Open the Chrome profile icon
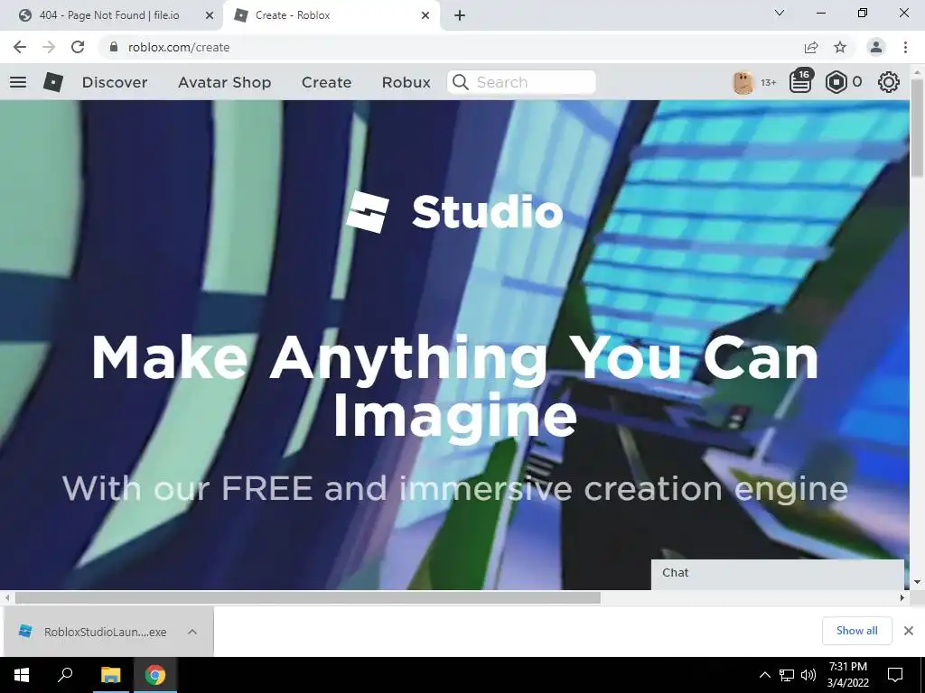Screen dimensions: 925x693 tap(876, 47)
